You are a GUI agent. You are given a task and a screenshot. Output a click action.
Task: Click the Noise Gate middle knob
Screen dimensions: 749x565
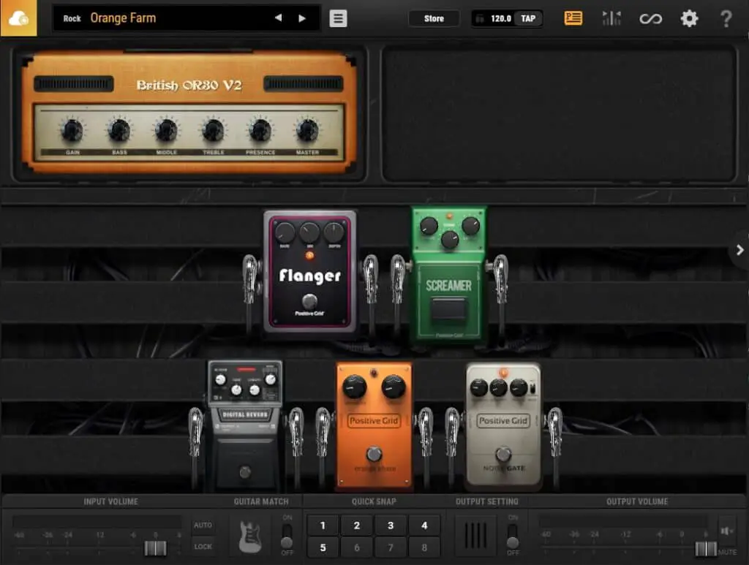[498, 387]
